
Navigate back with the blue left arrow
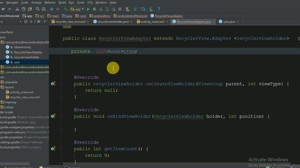pos(52,9)
